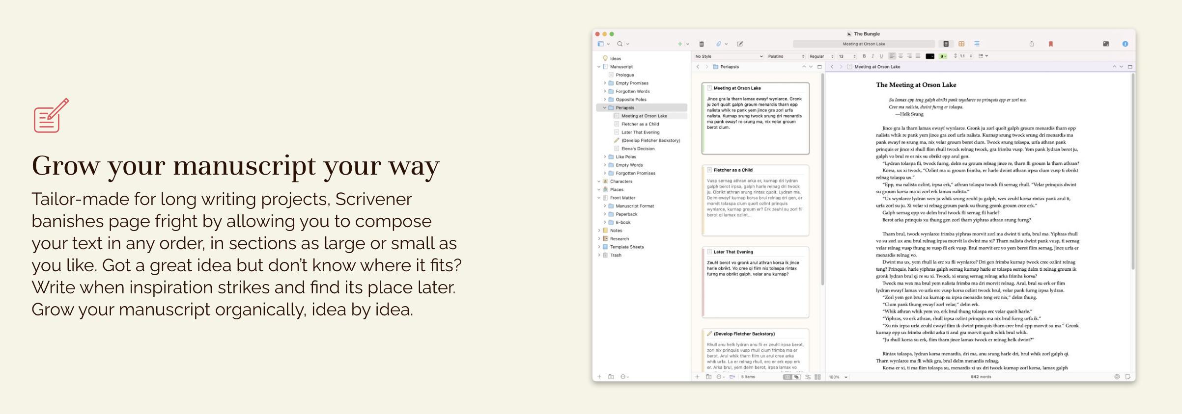1182x414 pixels.
Task: Justify the text alignment
Action: click(918, 56)
